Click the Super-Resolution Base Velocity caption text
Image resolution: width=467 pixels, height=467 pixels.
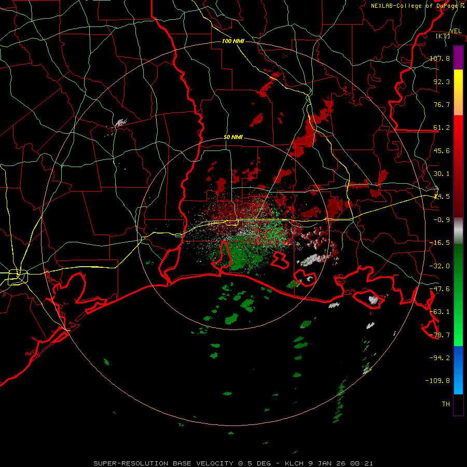click(233, 463)
